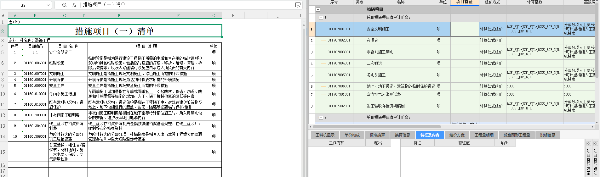Viewport: 600px width, 177px height.
Task: Click the right-arrow of the grid horizontal scrollbar
Action: tap(592, 127)
